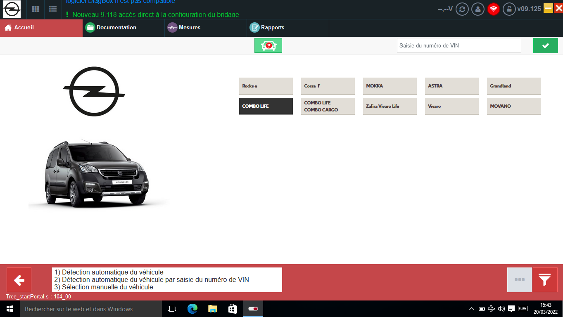Confirm VIN with green checkmark button
The height and width of the screenshot is (317, 563).
545,45
